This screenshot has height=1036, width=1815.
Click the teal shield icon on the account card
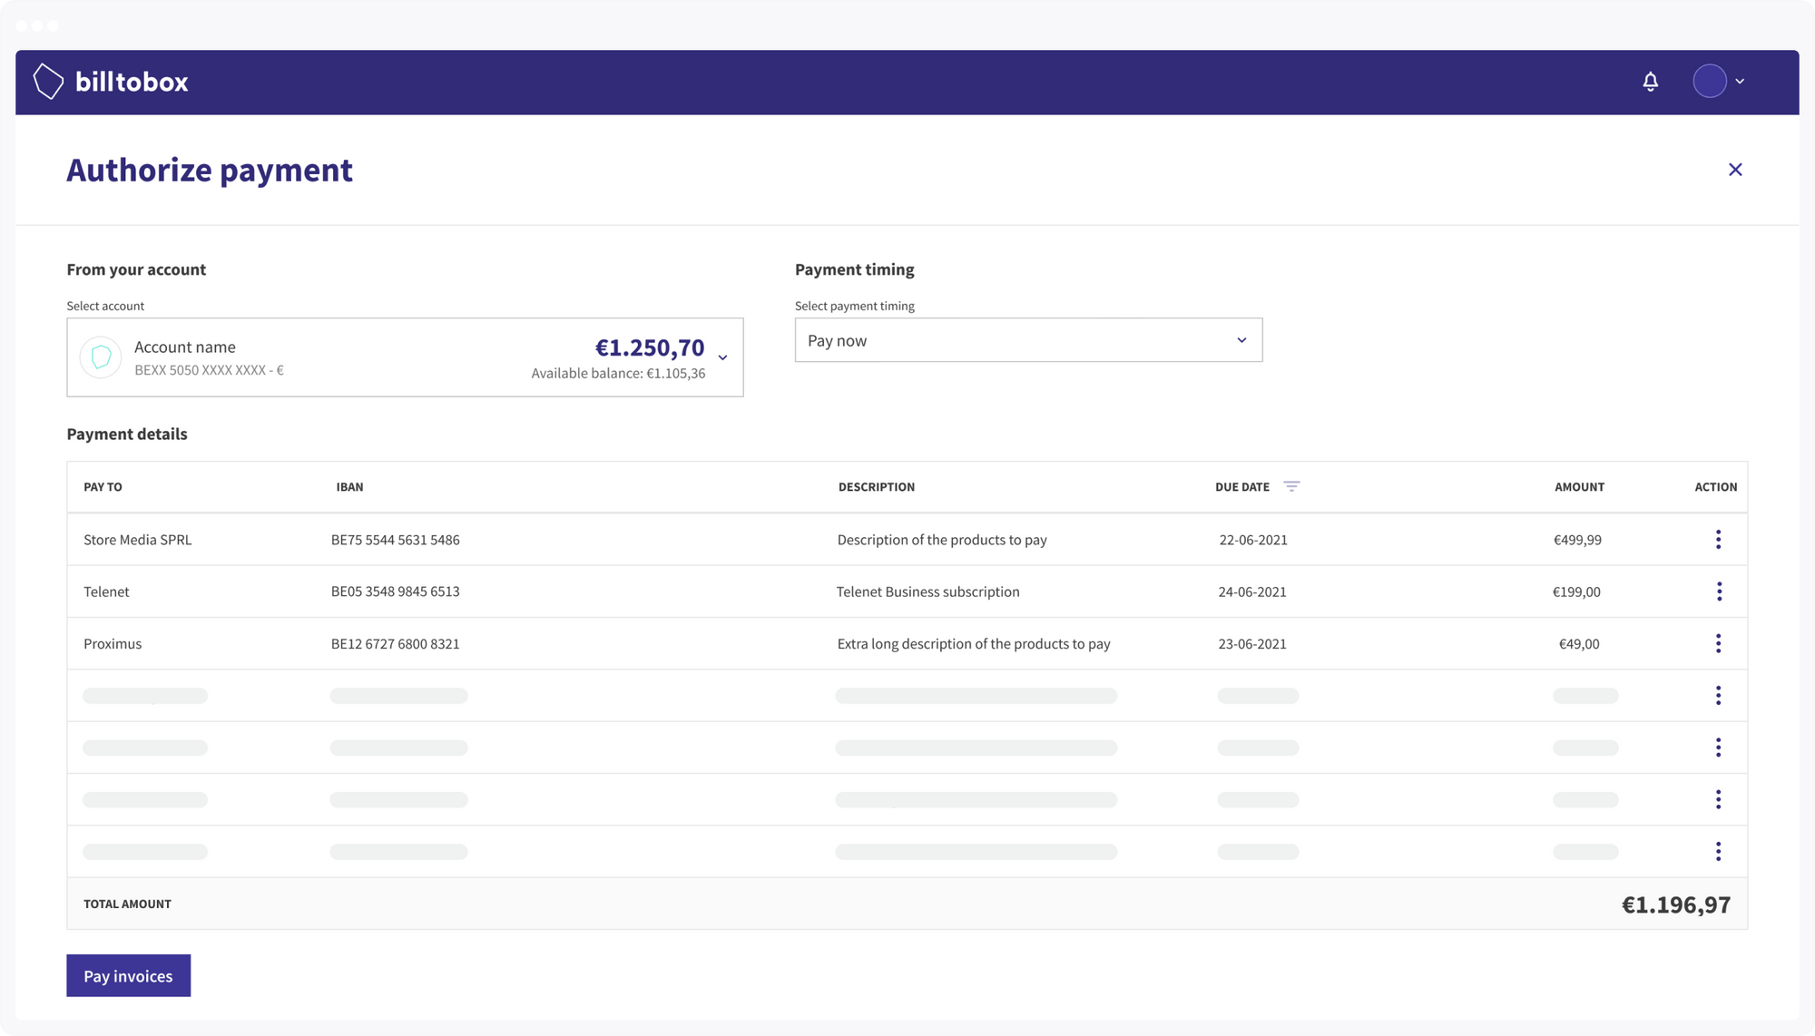click(101, 357)
